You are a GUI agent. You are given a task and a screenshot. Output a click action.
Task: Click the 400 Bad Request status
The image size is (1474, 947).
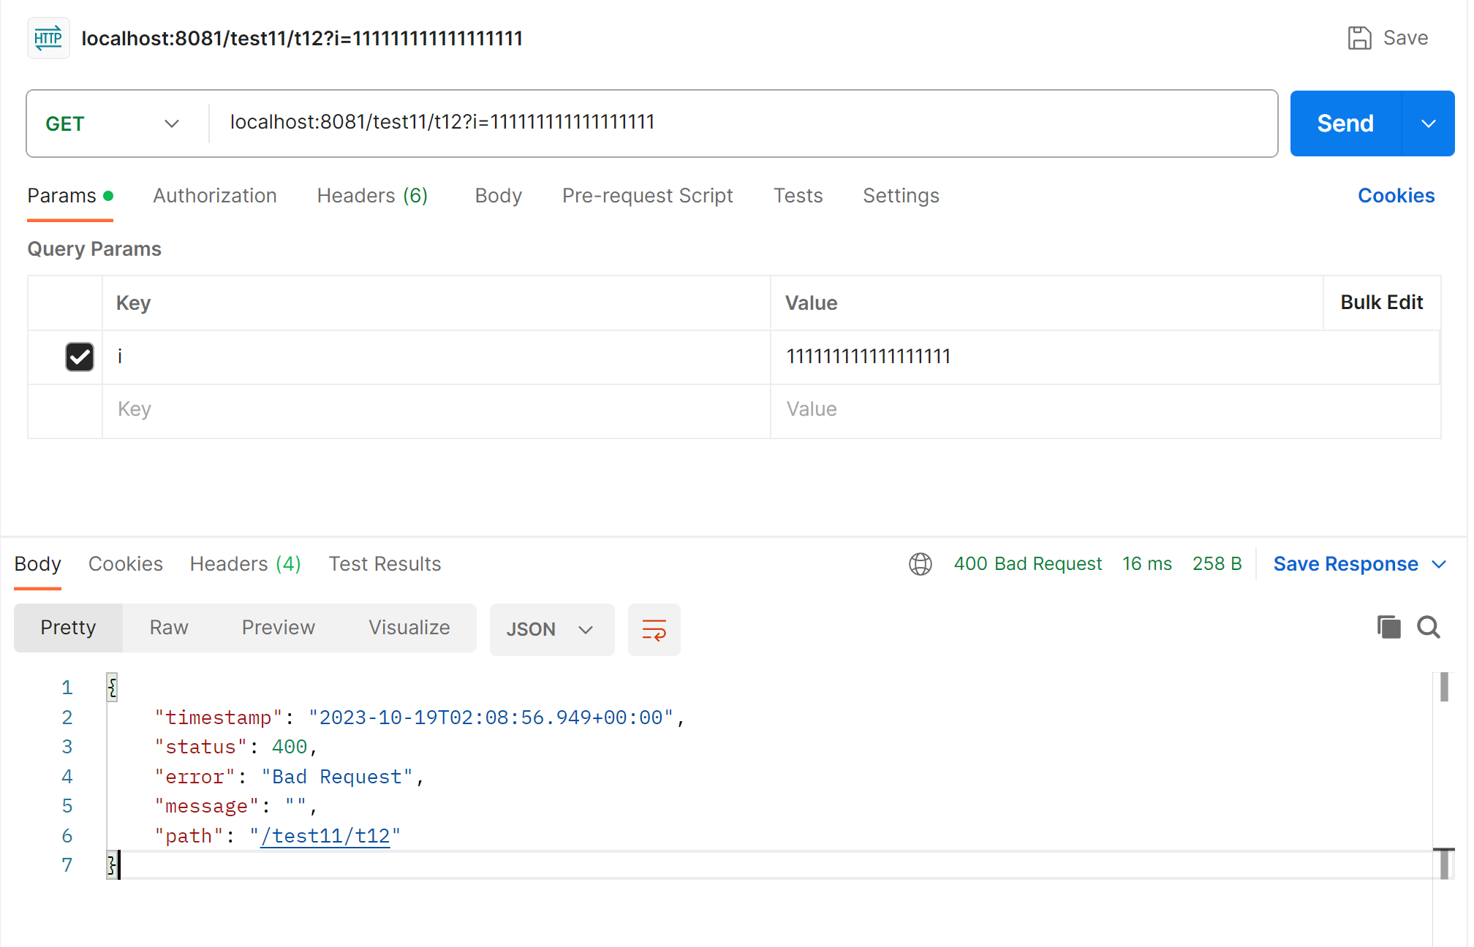click(1027, 564)
